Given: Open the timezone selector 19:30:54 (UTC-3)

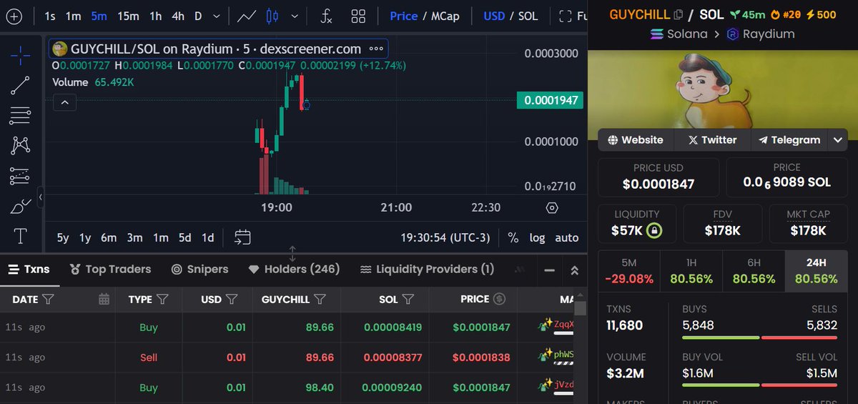Looking at the screenshot, I should coord(445,237).
